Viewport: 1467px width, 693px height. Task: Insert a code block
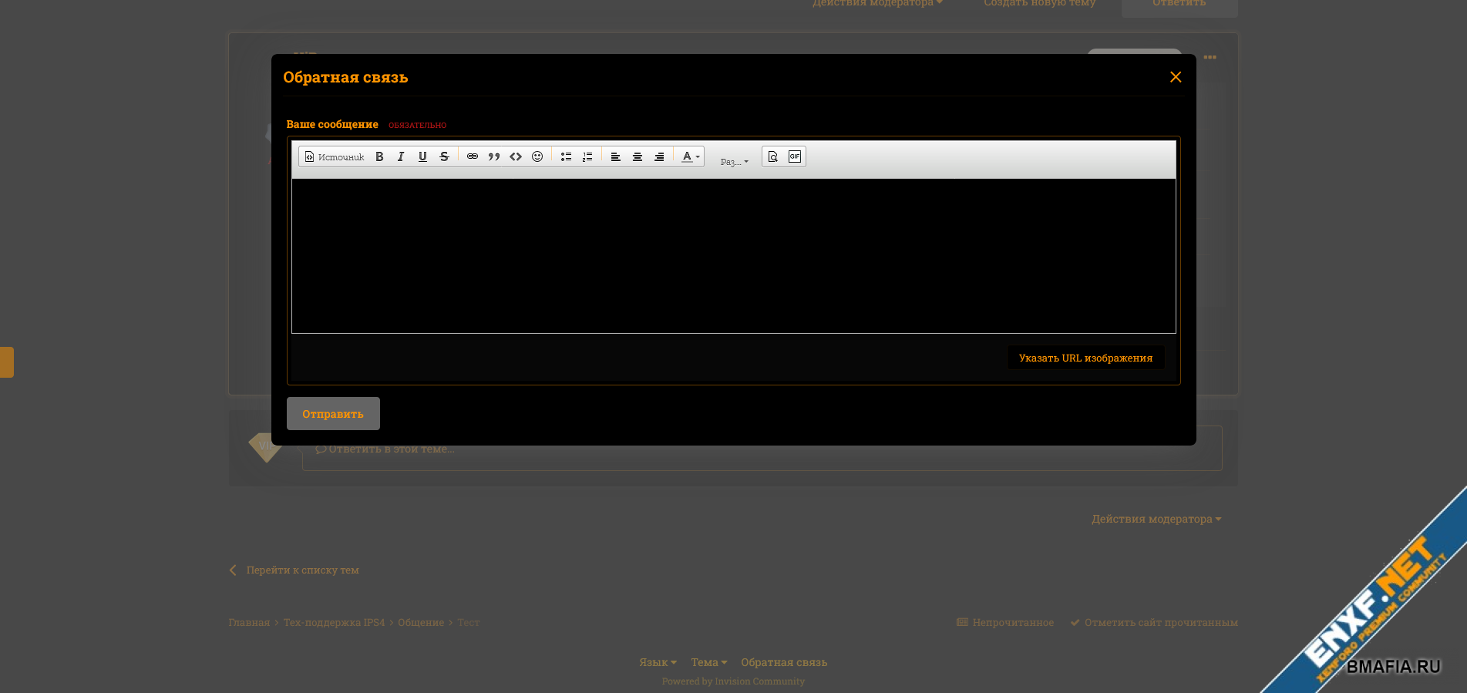[516, 156]
